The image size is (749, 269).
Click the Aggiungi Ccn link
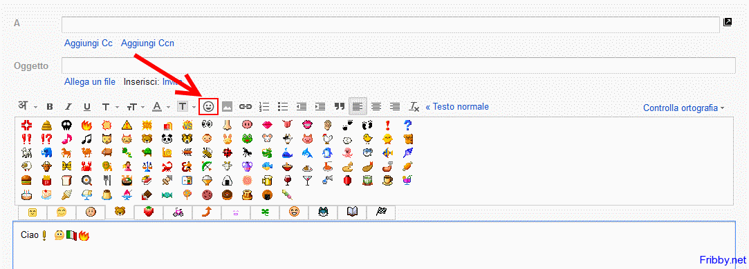pos(147,43)
